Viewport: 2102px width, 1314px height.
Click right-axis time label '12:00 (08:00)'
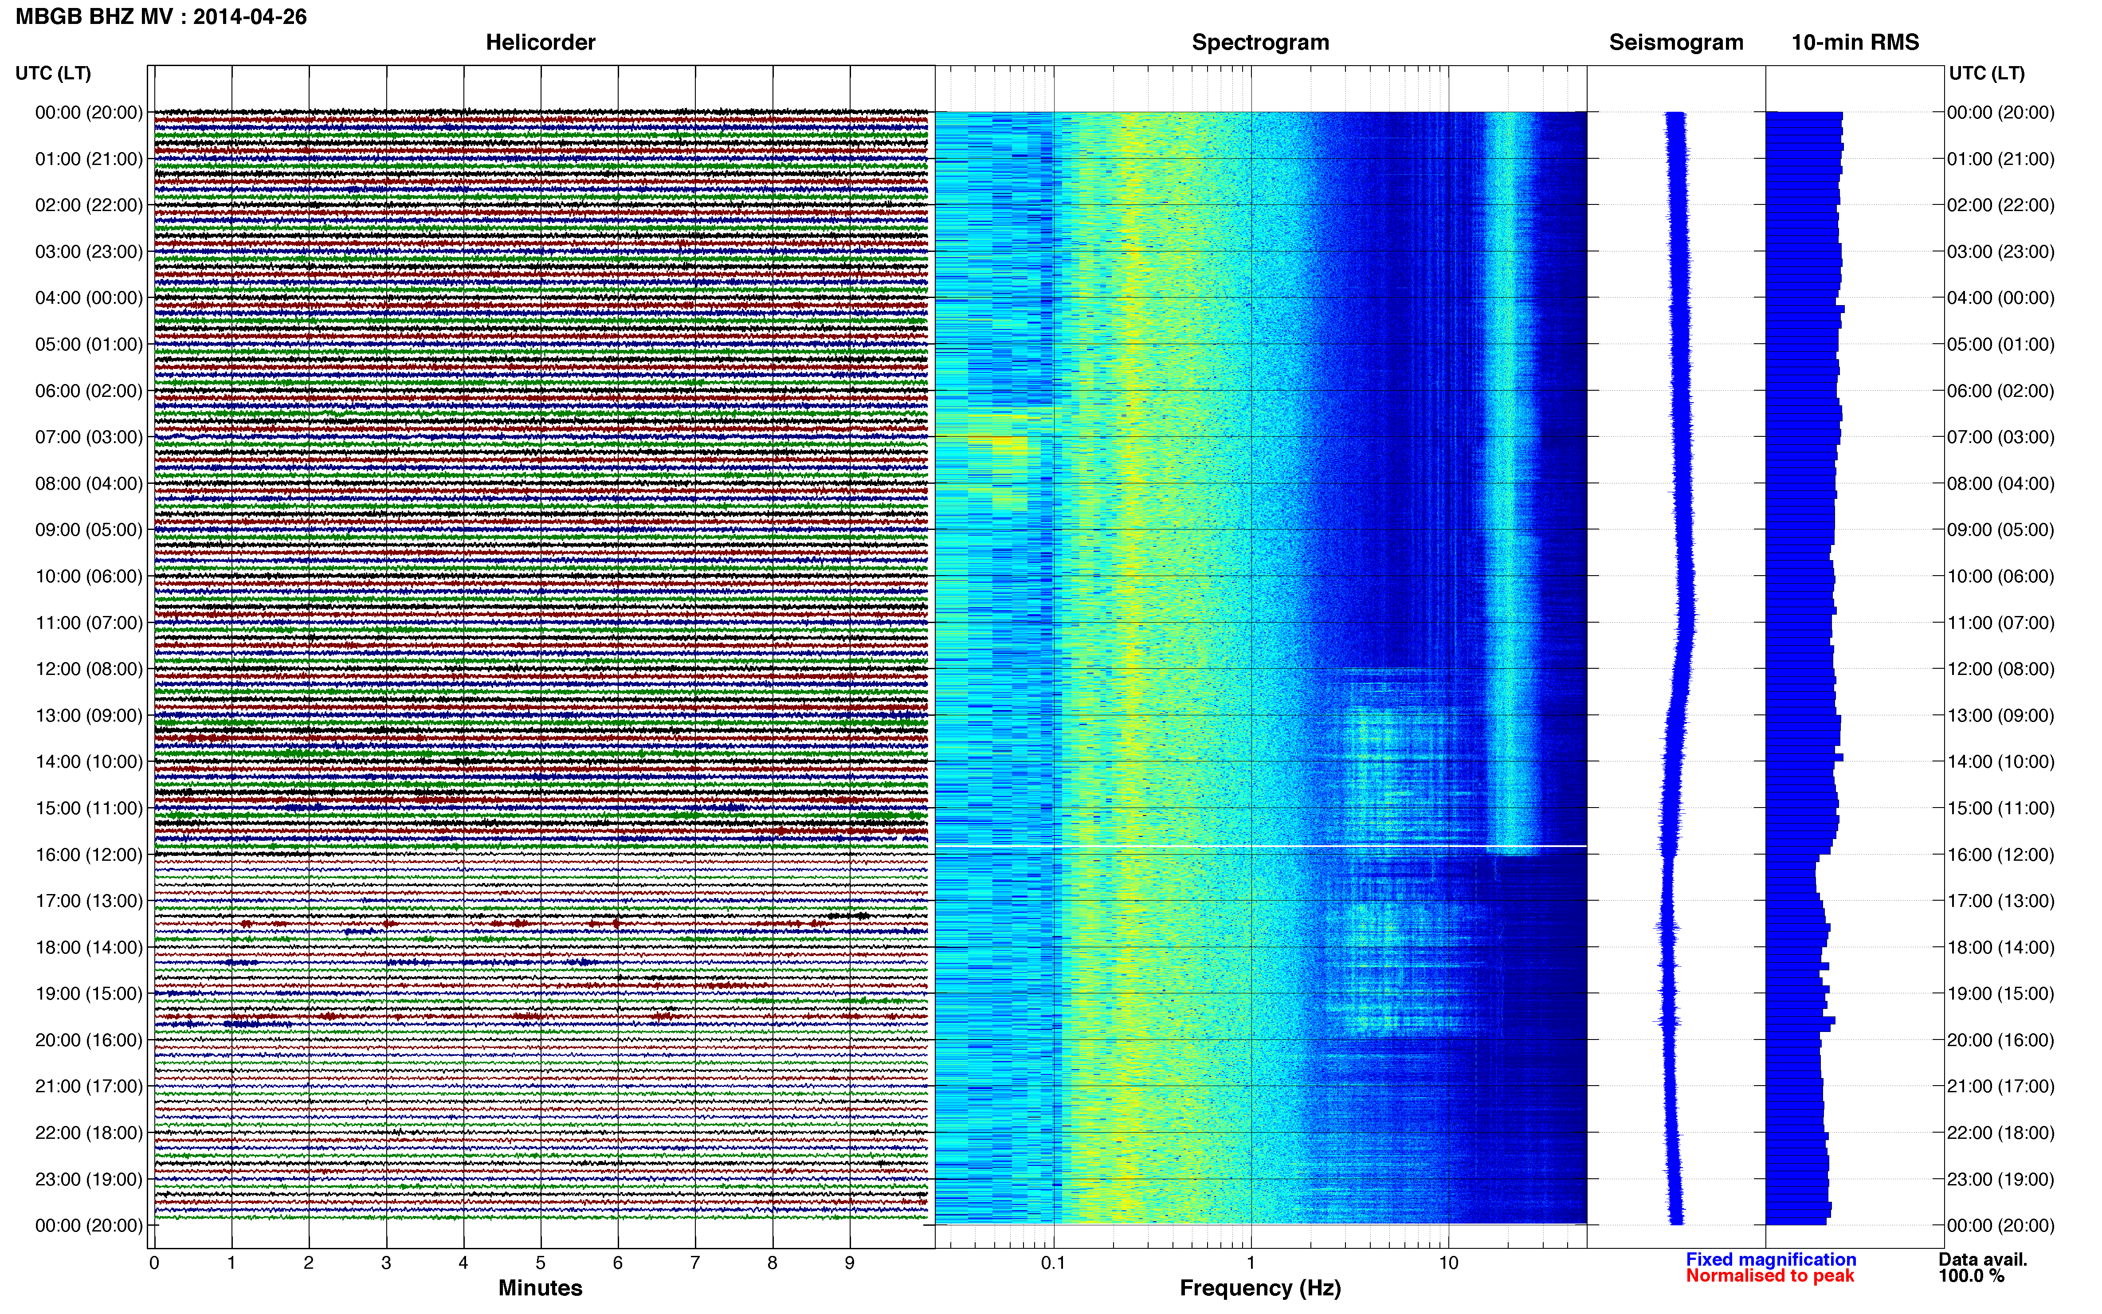[x=2000, y=669]
